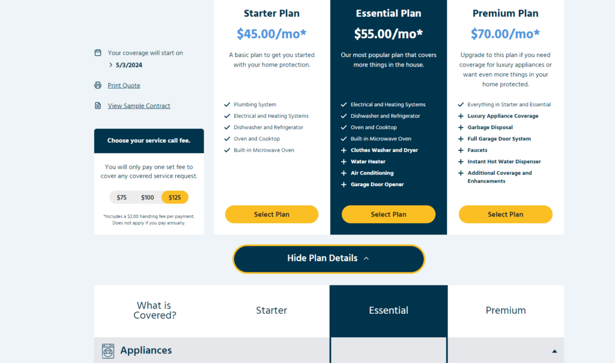Collapse the Appliances section arrow
This screenshot has height=363, width=615.
tap(554, 351)
